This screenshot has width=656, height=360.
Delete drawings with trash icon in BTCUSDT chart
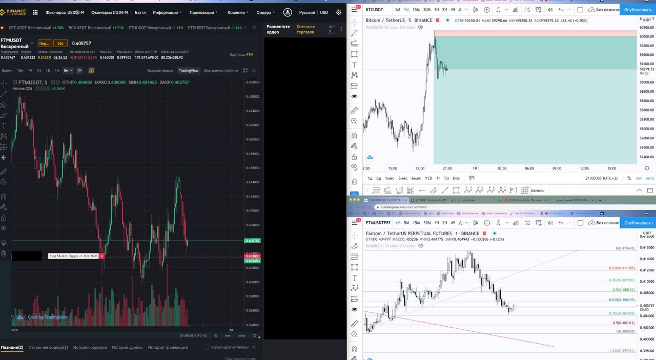click(x=354, y=181)
